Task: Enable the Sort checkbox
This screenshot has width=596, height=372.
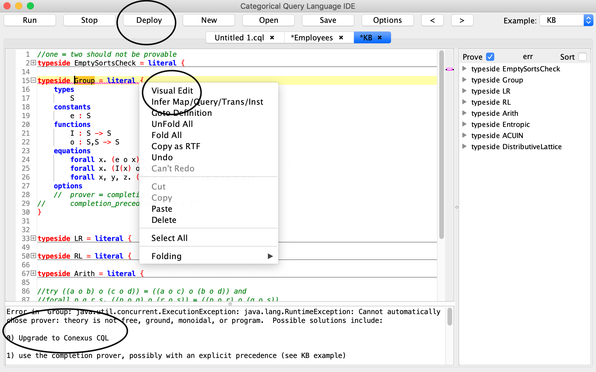Action: (x=583, y=57)
